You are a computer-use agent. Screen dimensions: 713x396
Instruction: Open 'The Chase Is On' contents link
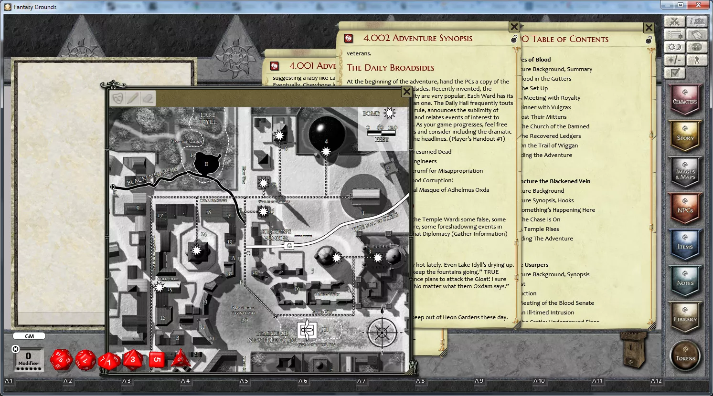(x=541, y=219)
